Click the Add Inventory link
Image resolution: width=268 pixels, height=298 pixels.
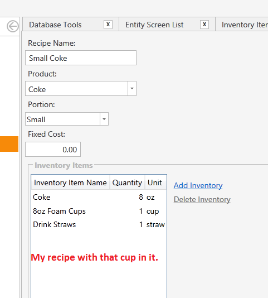[198, 185]
